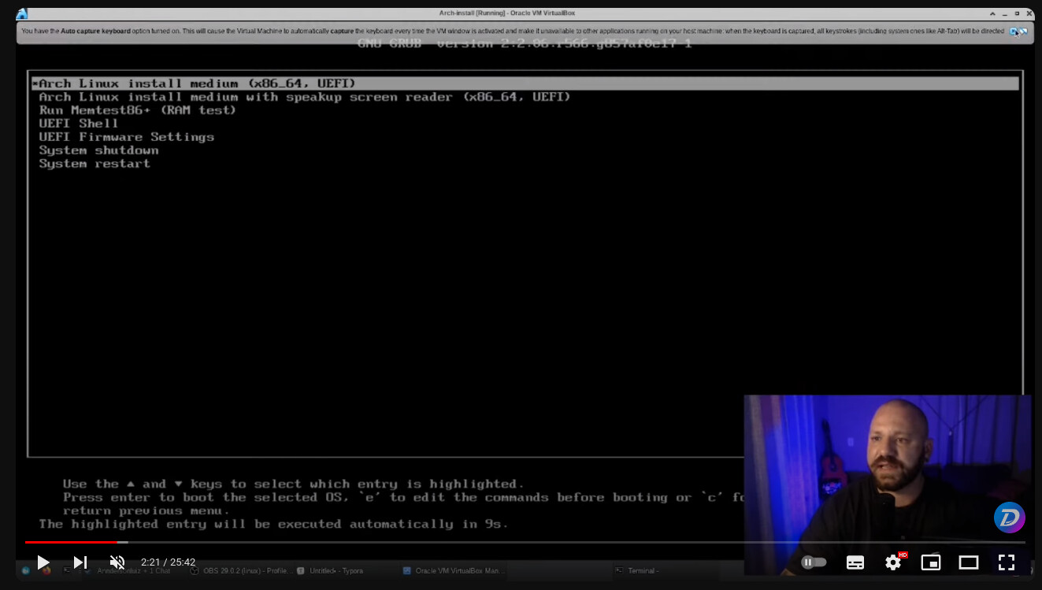Skip to the next video
This screenshot has width=1042, height=590.
tap(80, 562)
